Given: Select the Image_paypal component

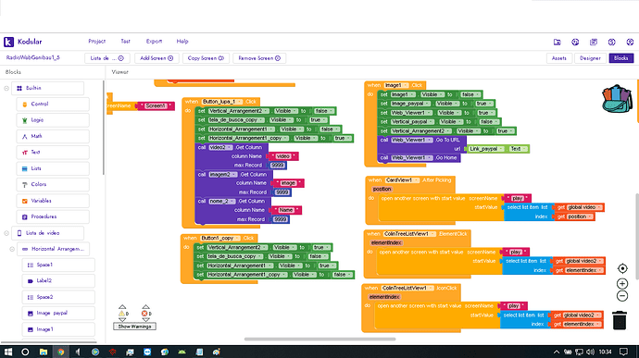Looking at the screenshot, I should (x=58, y=313).
